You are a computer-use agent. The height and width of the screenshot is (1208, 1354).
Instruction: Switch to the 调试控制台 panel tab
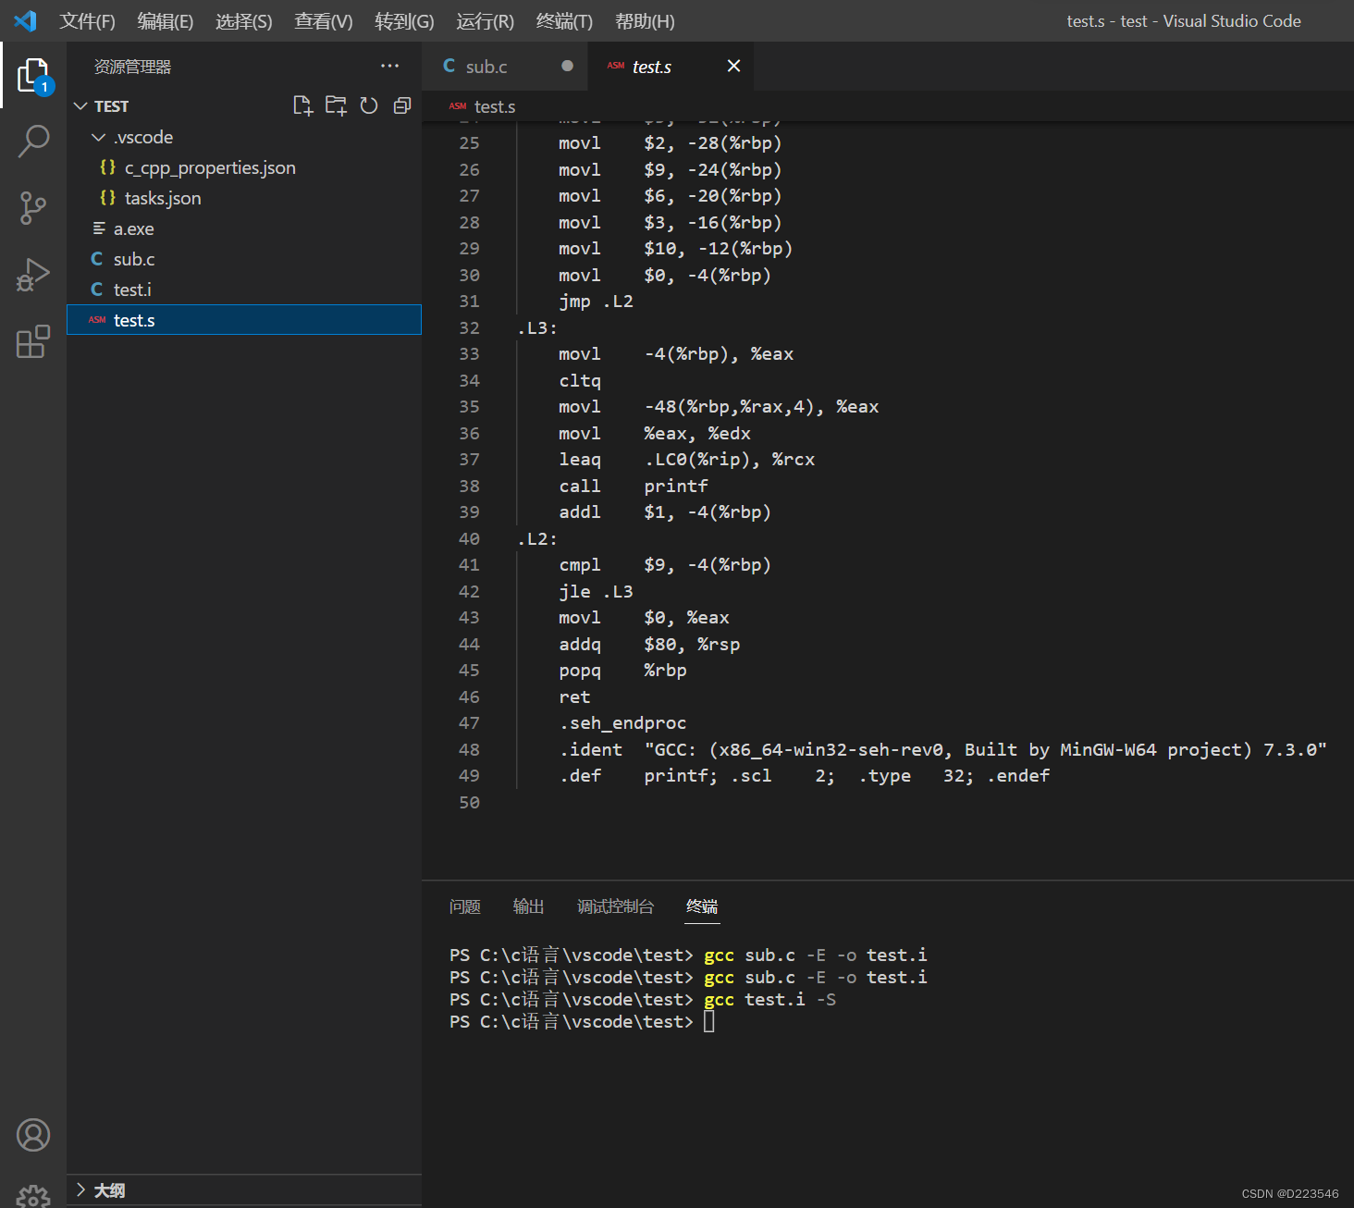(616, 906)
